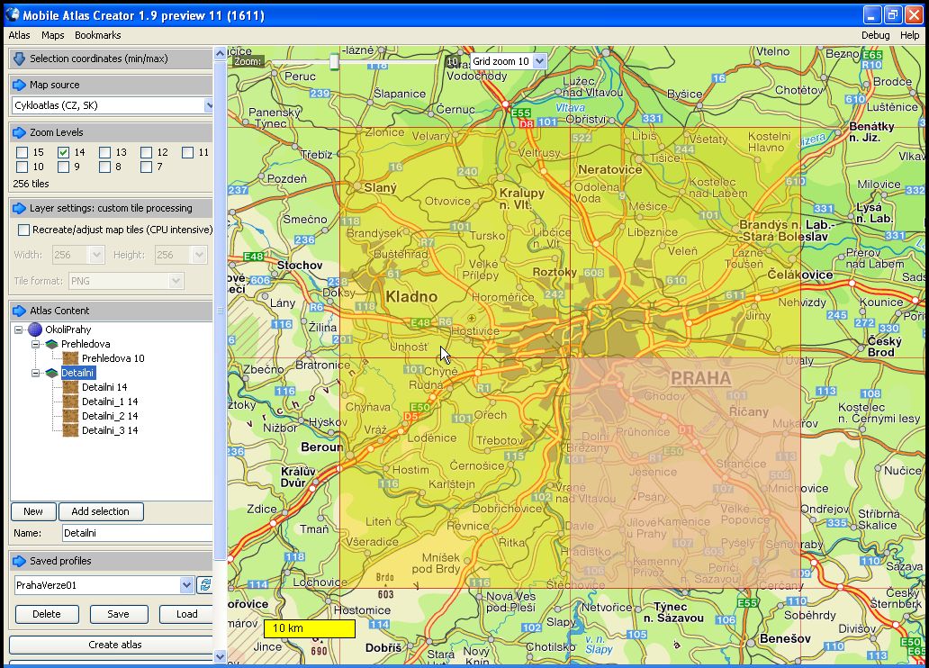
Task: Click the left panel scroll down arrow
Action: click(x=220, y=656)
